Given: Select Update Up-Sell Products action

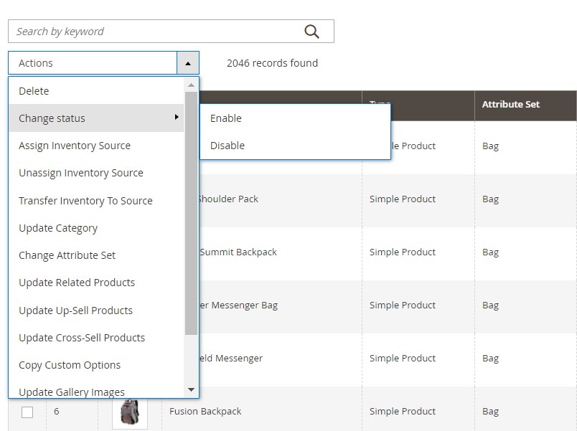Looking at the screenshot, I should coord(75,311).
